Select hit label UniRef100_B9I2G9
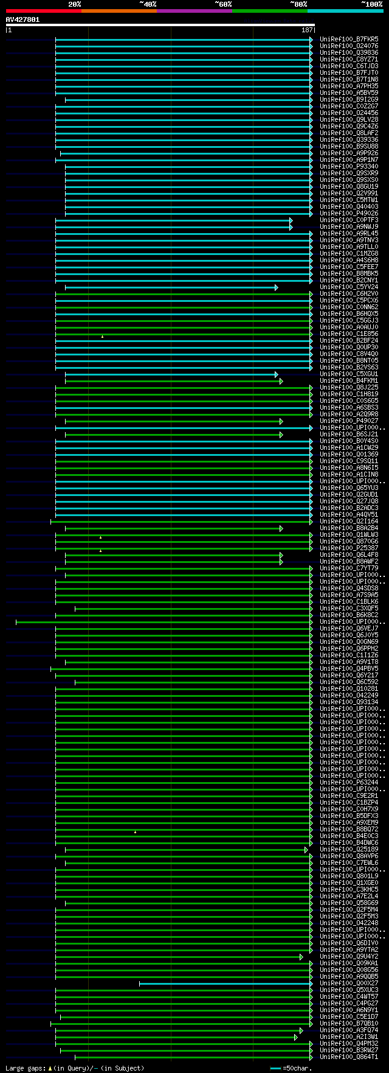The height and width of the screenshot is (1073, 389). (x=349, y=100)
